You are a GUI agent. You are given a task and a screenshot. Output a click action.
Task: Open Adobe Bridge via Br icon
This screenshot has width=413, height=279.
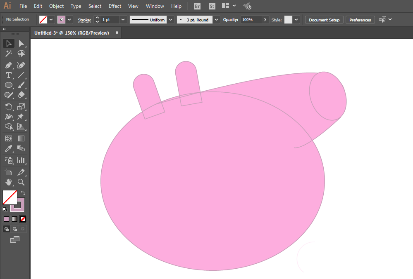pos(197,6)
